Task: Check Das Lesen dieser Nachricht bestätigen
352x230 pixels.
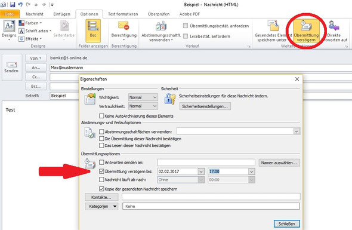Action: coord(101,145)
